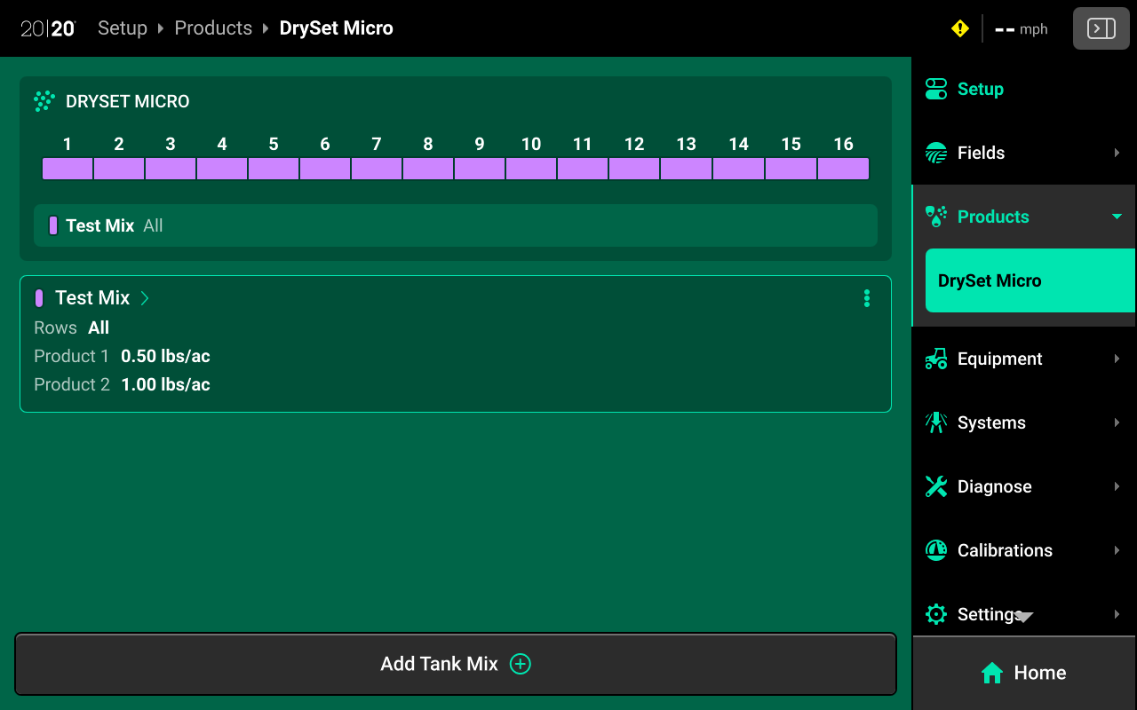The image size is (1137, 710).
Task: Open Test Mix details via chevron
Action: (x=145, y=298)
